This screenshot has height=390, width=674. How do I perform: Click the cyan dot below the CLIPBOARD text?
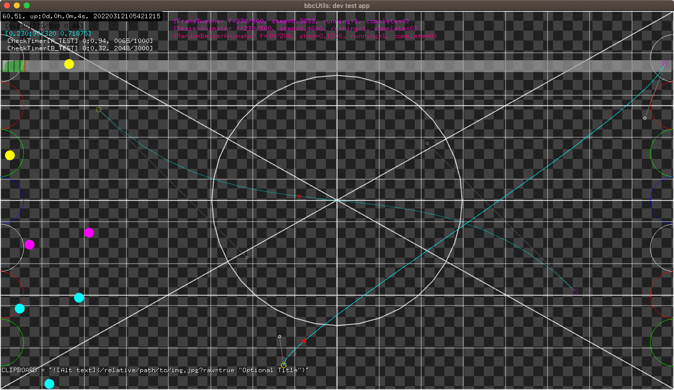[49, 384]
